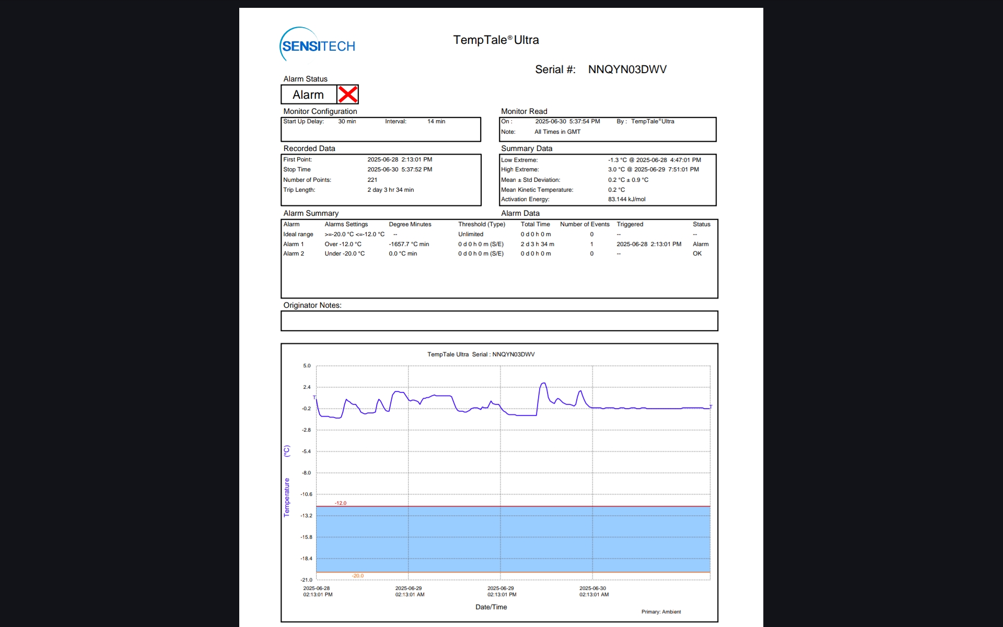Click the Alarm 1 row label
Image resolution: width=1003 pixels, height=627 pixels.
[293, 244]
